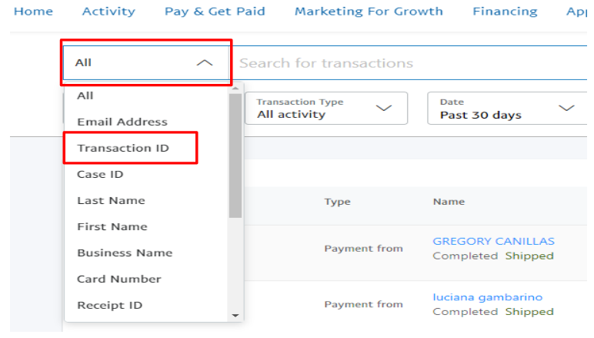Click the Search for transactions field
Screen dimensions: 594x338
(408, 63)
